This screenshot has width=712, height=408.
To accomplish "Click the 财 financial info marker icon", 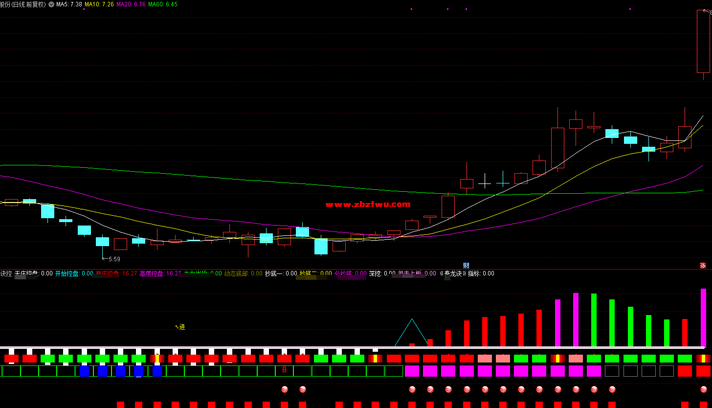I will point(466,265).
